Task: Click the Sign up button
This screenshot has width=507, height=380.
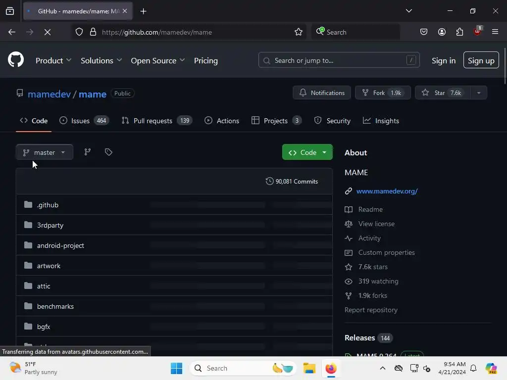Action: coord(481,60)
